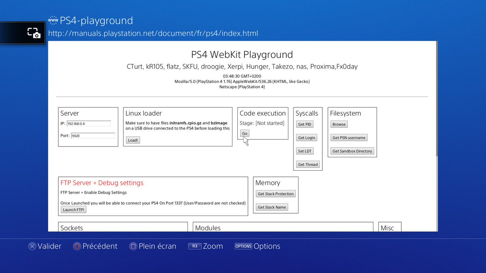Click the FTP Server + Debug settings heading
The width and height of the screenshot is (486, 273).
[102, 183]
